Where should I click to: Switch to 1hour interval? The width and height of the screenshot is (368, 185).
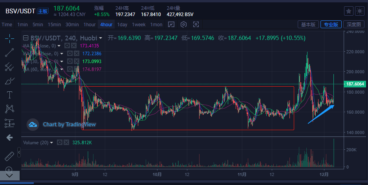pos(90,25)
